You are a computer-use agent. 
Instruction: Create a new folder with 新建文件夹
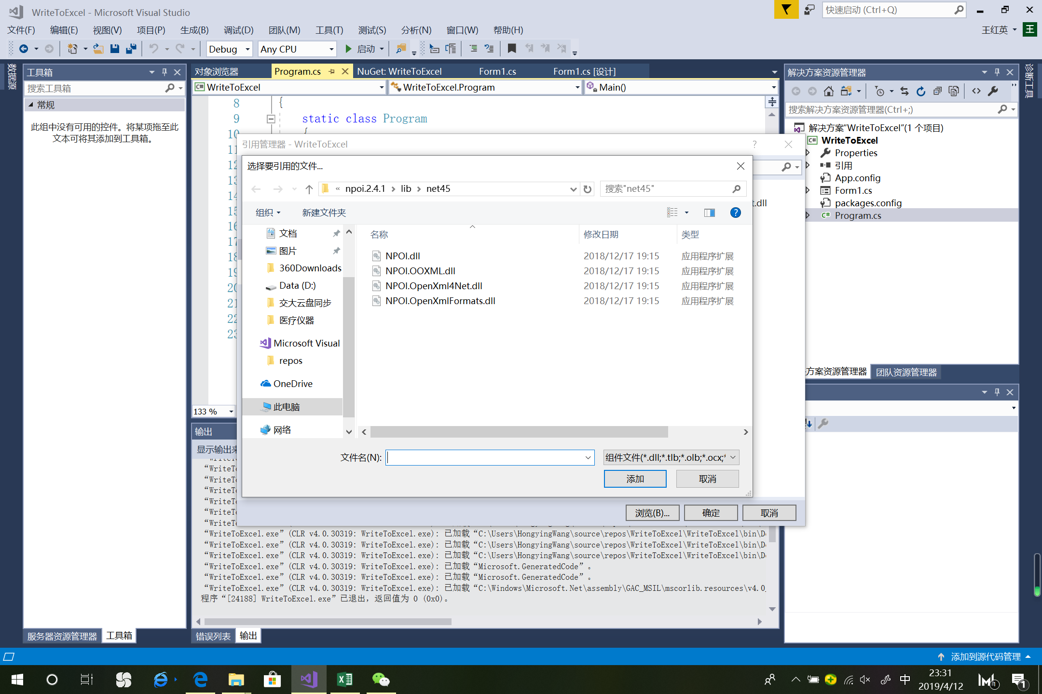[323, 212]
